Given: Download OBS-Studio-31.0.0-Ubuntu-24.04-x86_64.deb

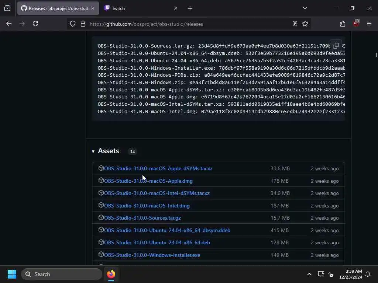Looking at the screenshot, I should [x=157, y=242].
